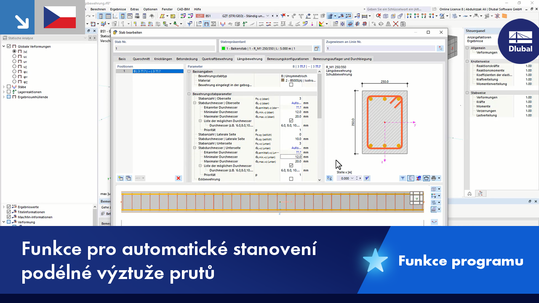Expand the Ergebniswerte tree node
Viewport: 539px width, 303px height.
[x=4, y=207]
